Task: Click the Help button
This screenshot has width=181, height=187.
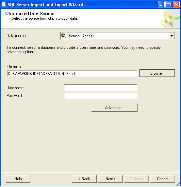Action: (18, 179)
